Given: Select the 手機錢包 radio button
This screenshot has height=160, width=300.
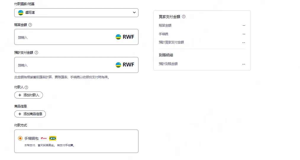Looking at the screenshot, I should coord(20,138).
